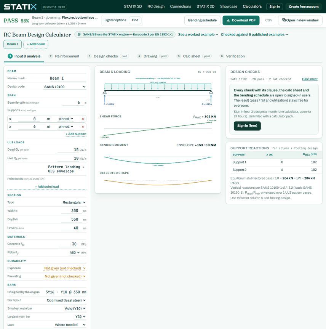Click the STATIX logo
Viewport: 326px width, 329px height.
[20, 7]
